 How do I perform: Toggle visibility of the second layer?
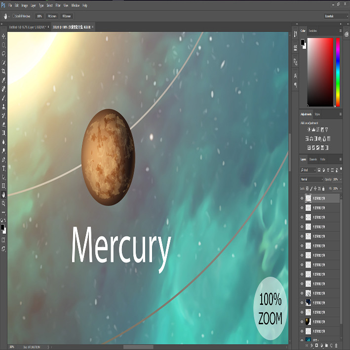[x=302, y=208]
